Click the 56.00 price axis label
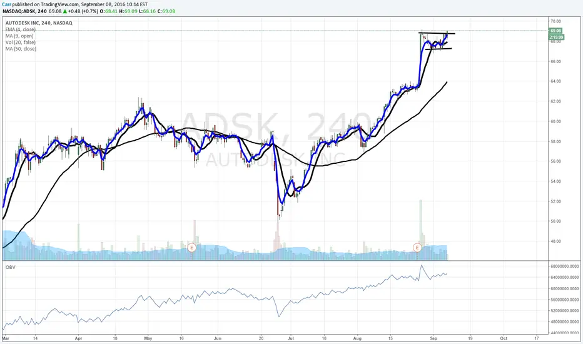The image size is (583, 344). click(x=556, y=161)
